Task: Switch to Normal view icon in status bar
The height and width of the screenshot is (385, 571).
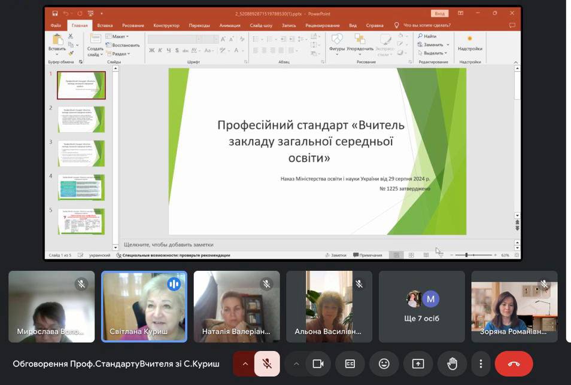Action: point(397,255)
